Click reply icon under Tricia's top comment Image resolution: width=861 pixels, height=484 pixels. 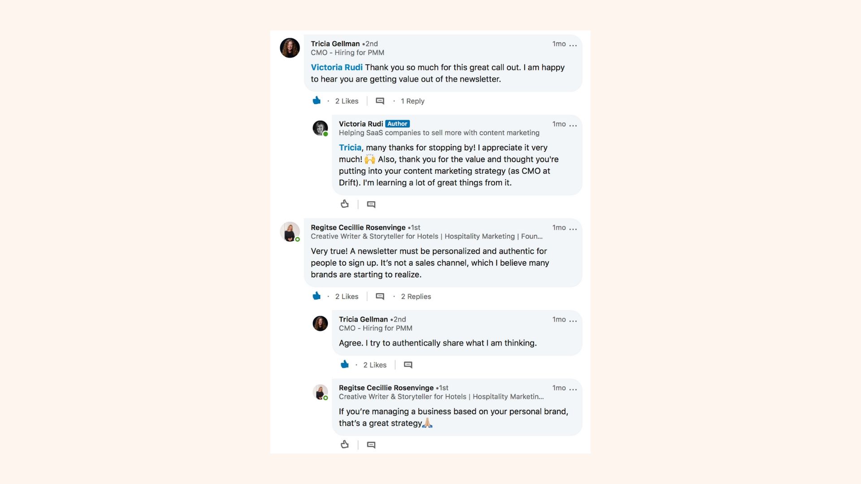pyautogui.click(x=380, y=101)
